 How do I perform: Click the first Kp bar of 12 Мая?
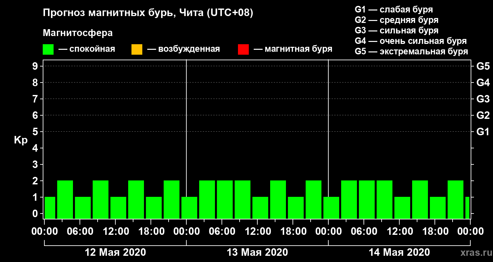click(x=50, y=208)
